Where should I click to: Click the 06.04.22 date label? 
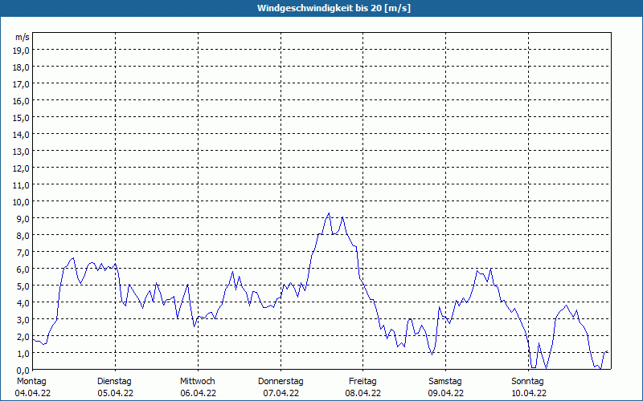198,393
